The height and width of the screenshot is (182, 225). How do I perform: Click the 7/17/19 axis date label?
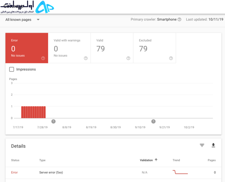pos(18,127)
